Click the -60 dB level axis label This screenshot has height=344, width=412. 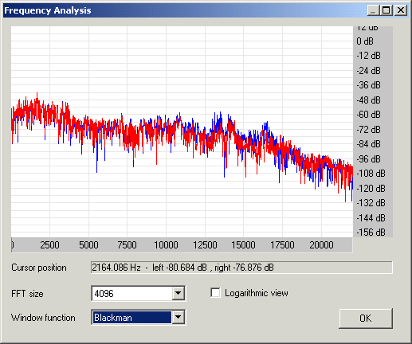368,115
